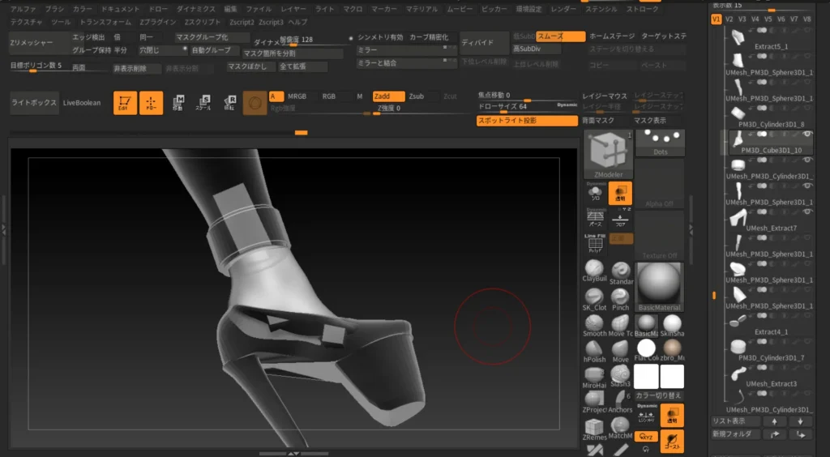Select the SK_Cloth brush
This screenshot has width=830, height=457.
click(x=594, y=297)
